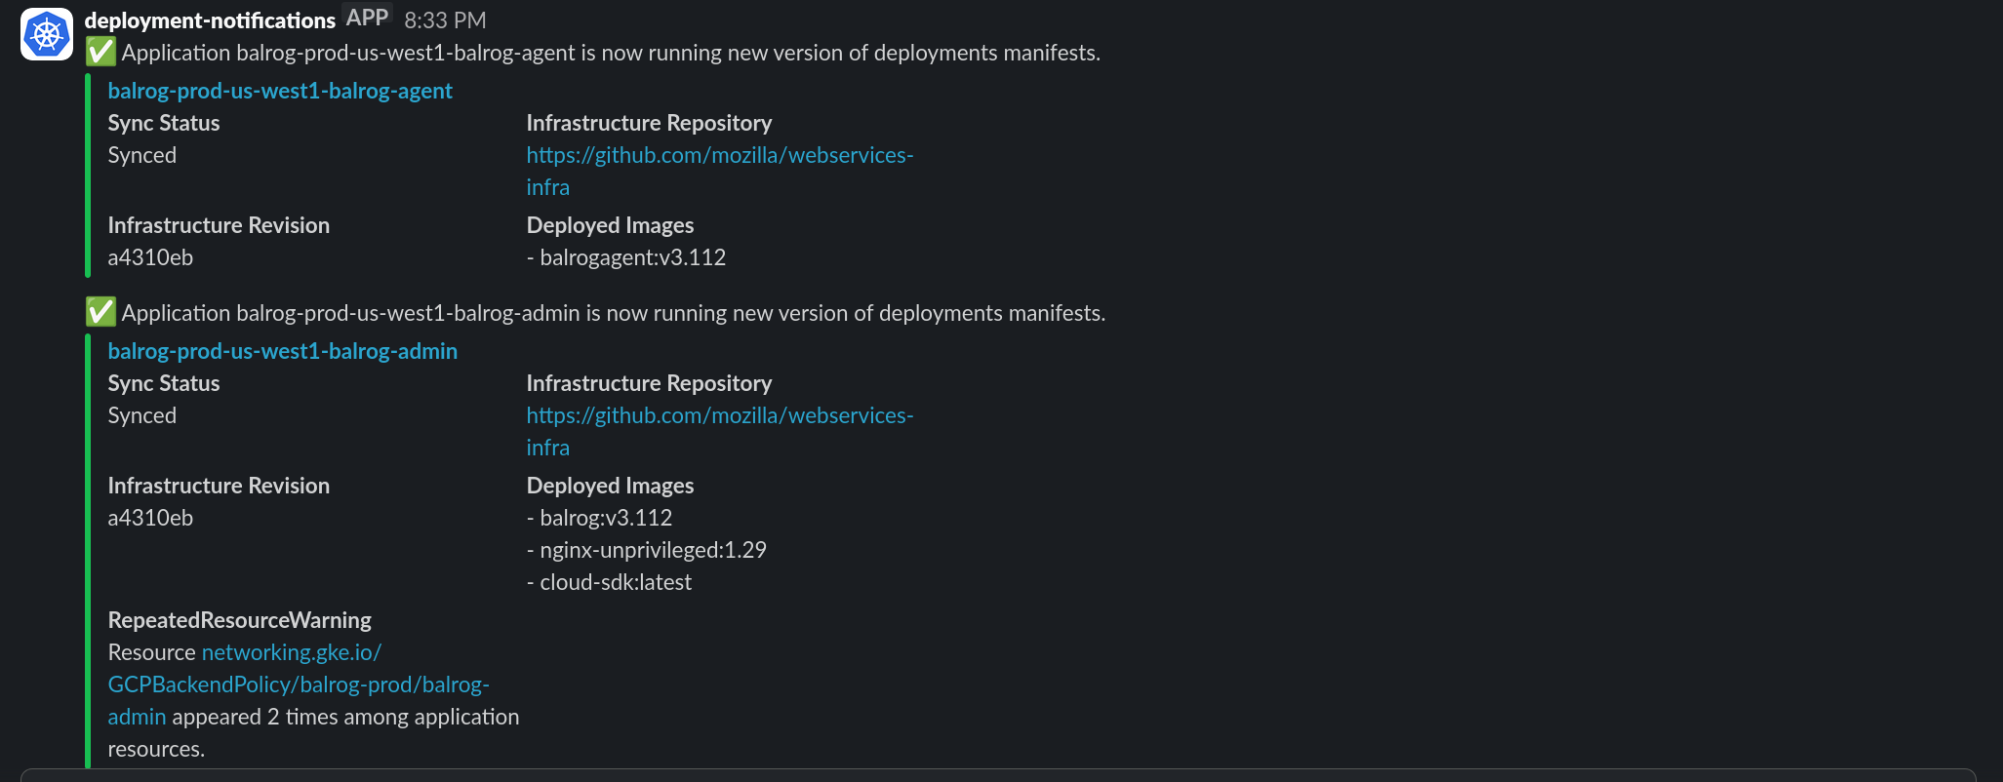Click the green checkmark emoji for balrog-admin message
The image size is (2003, 782).
tap(100, 312)
